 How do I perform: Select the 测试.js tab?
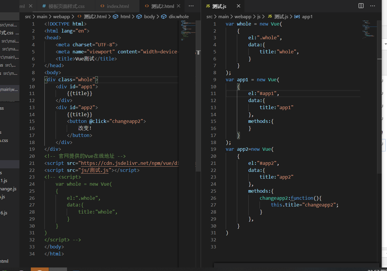219,6
